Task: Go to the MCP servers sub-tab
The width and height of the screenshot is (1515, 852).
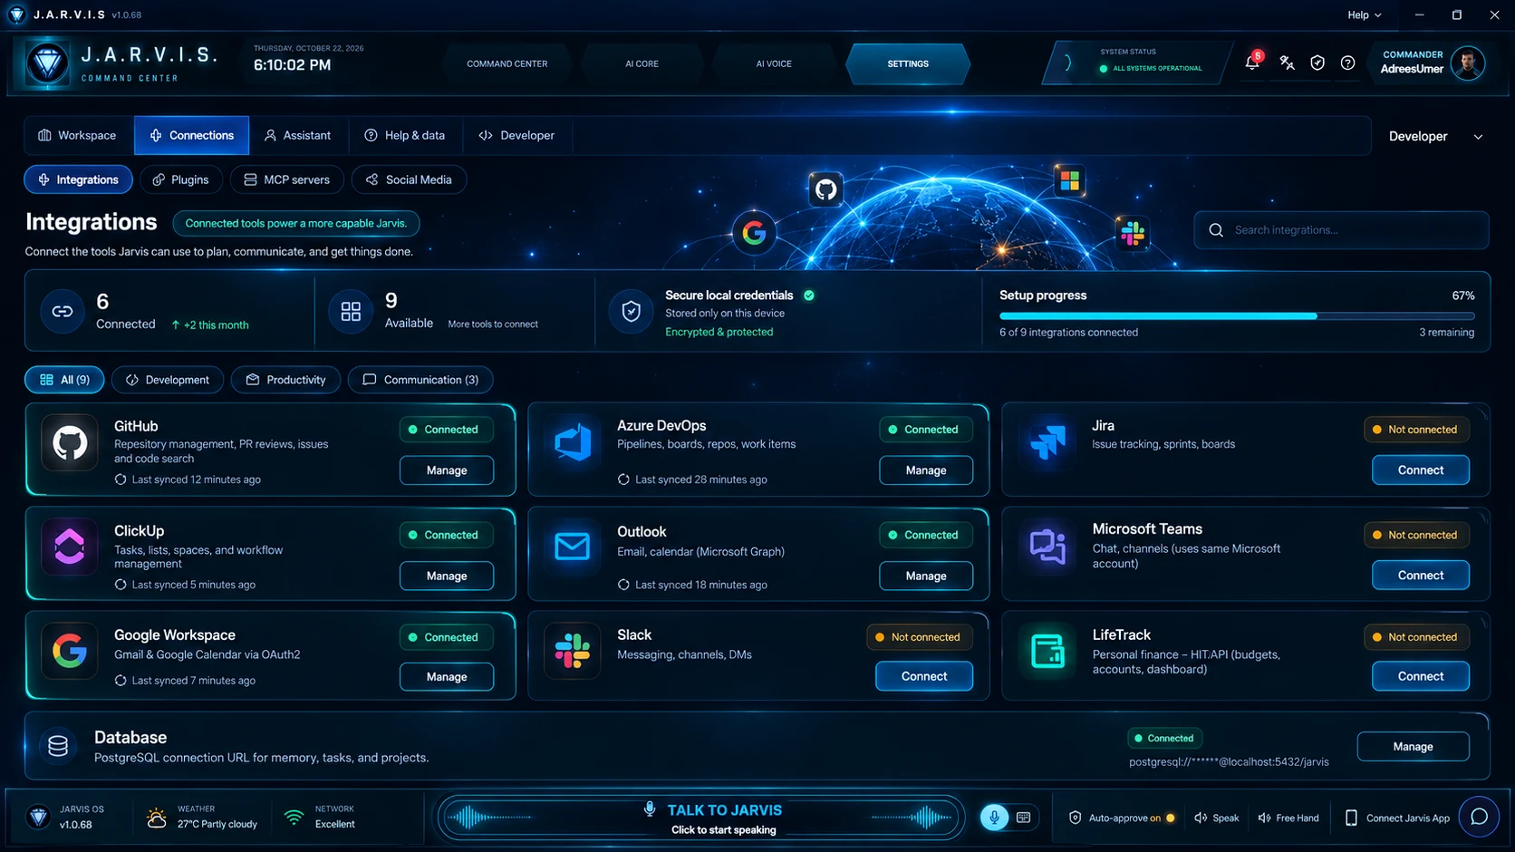Action: click(x=287, y=179)
